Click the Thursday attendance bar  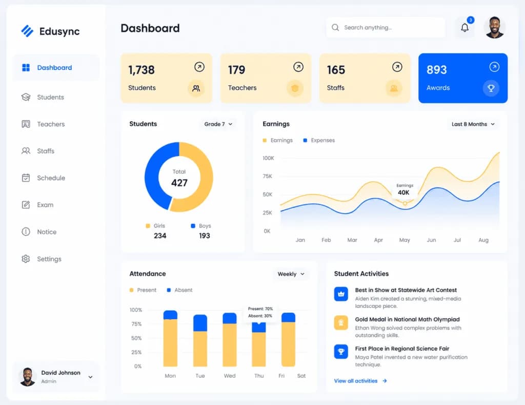point(259,344)
